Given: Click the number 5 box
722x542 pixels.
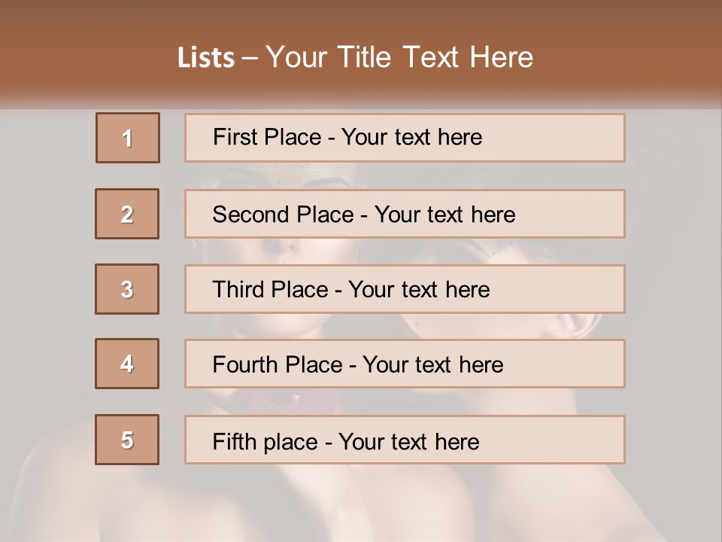Looking at the screenshot, I should coord(127,440).
